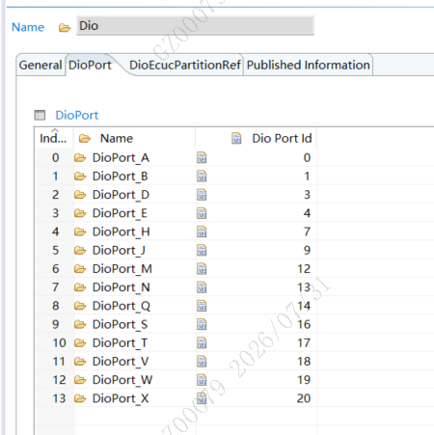Switch to the General tab
Screen dimensions: 434x435
point(41,65)
